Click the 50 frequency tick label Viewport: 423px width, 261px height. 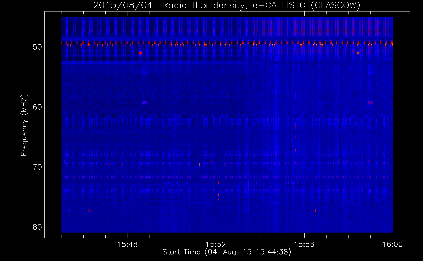point(38,47)
